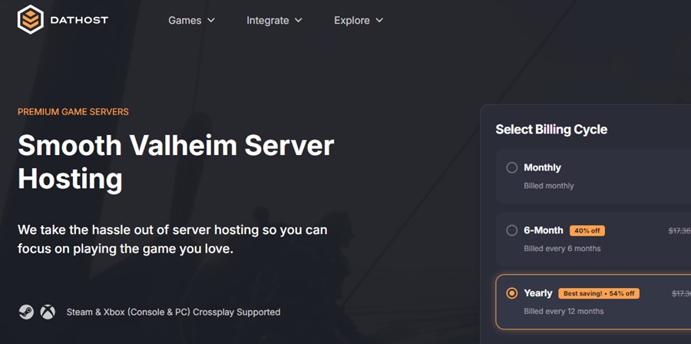
Task: Click the PREMIUM GAME SERVERS label
Action: pos(73,112)
